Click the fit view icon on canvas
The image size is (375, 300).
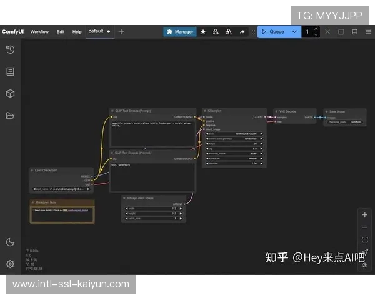(x=365, y=239)
